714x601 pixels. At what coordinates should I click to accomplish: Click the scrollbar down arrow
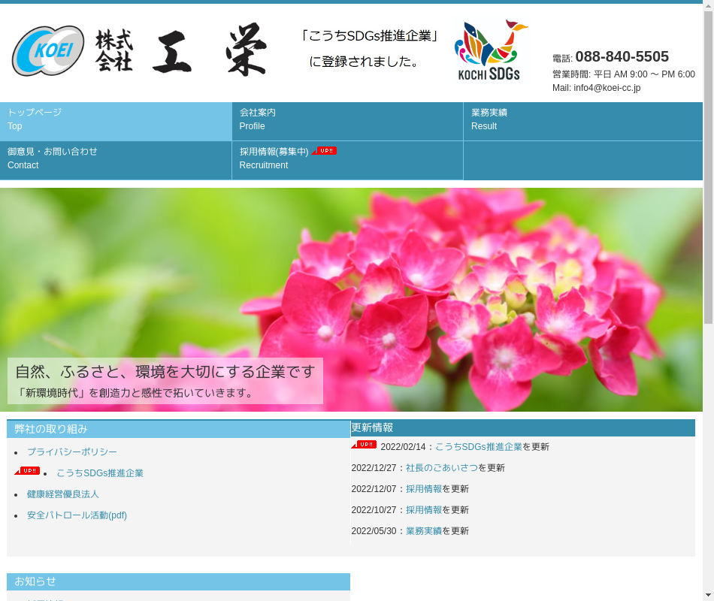point(708,595)
